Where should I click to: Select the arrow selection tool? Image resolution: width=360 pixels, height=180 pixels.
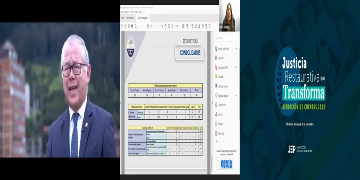pos(162,26)
